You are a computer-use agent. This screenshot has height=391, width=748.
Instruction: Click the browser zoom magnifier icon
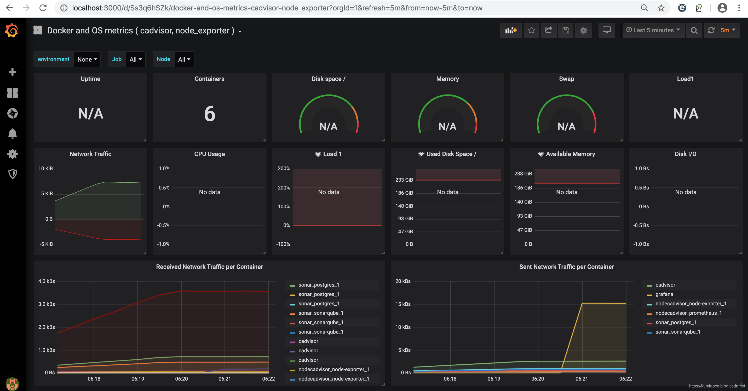coord(644,8)
